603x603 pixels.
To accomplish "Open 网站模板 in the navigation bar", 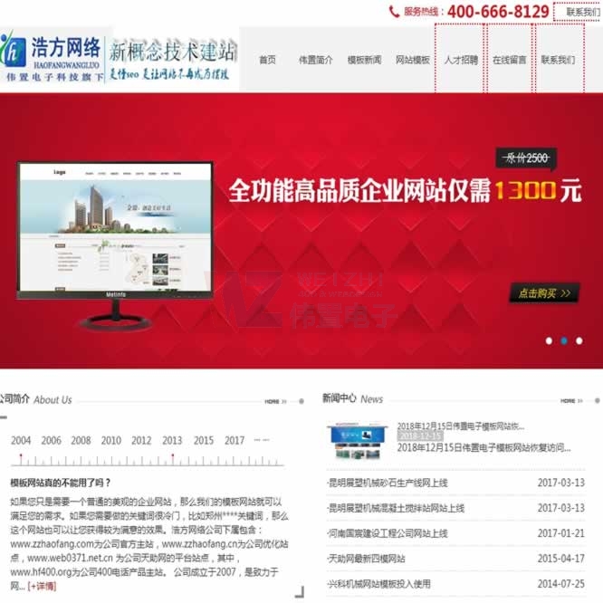I will point(412,60).
